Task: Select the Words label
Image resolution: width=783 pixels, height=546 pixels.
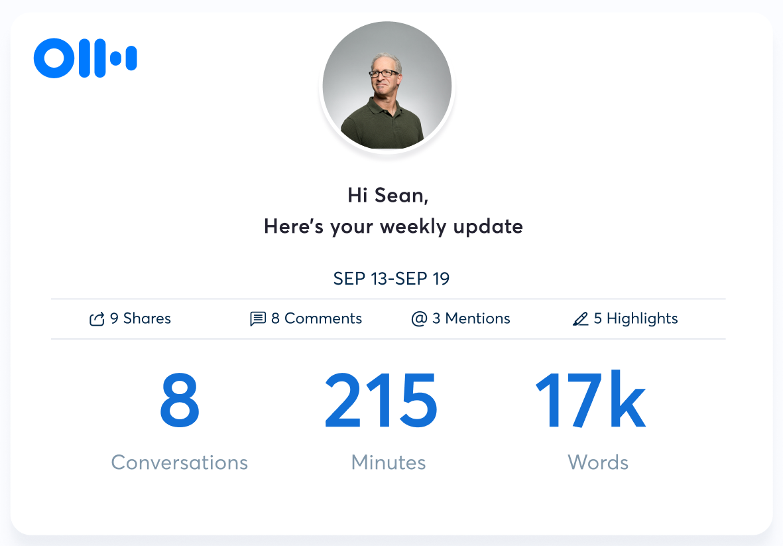Action: 598,462
